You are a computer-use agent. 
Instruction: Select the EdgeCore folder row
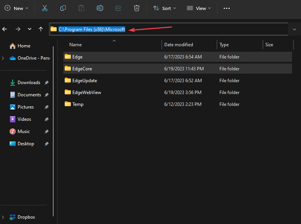(x=178, y=69)
